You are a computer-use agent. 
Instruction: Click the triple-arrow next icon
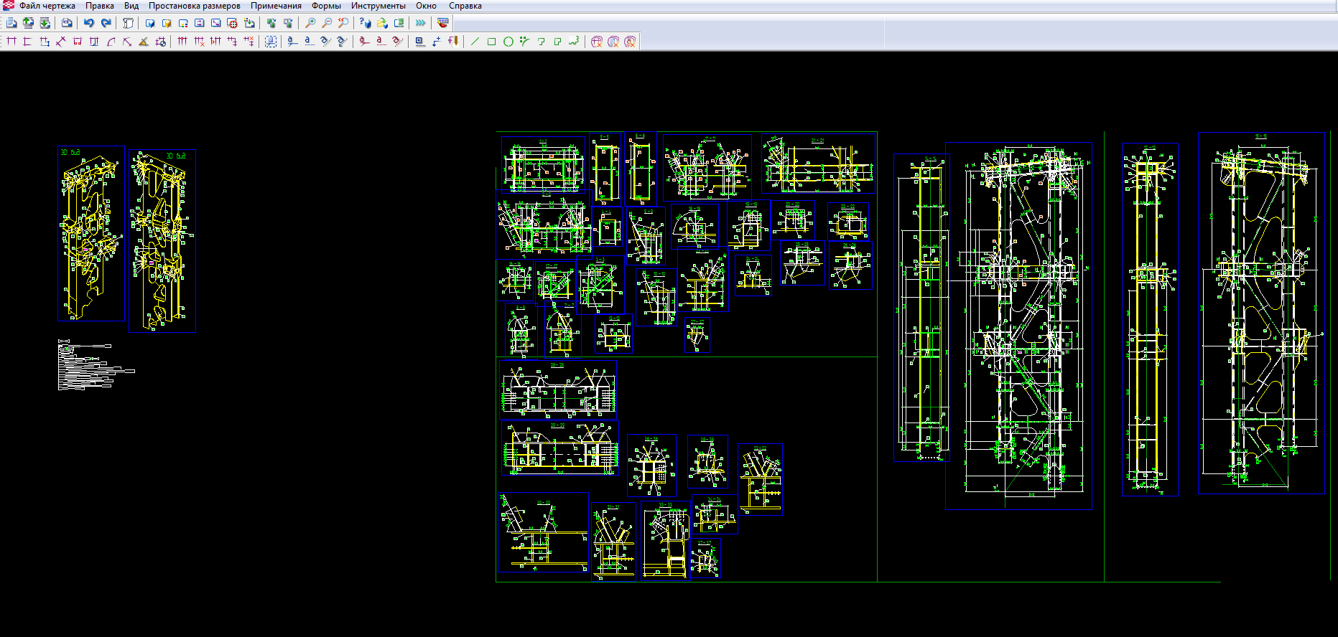click(421, 23)
